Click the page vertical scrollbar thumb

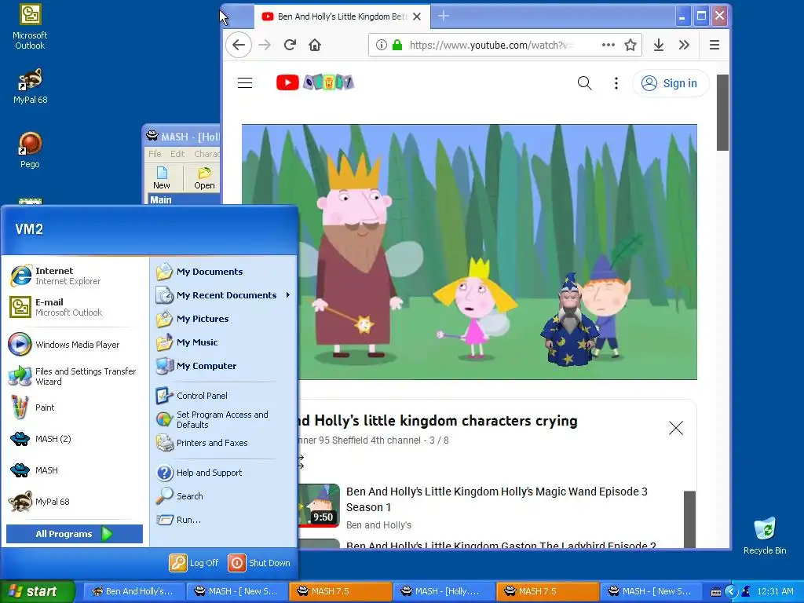[x=722, y=112]
